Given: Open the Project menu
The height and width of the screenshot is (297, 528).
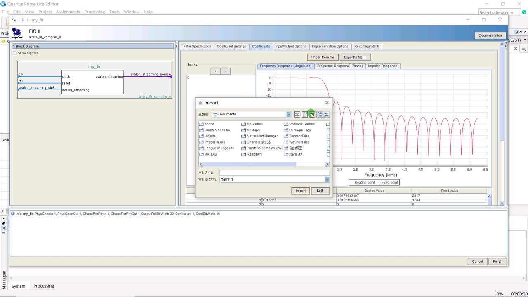Looking at the screenshot, I should [45, 12].
